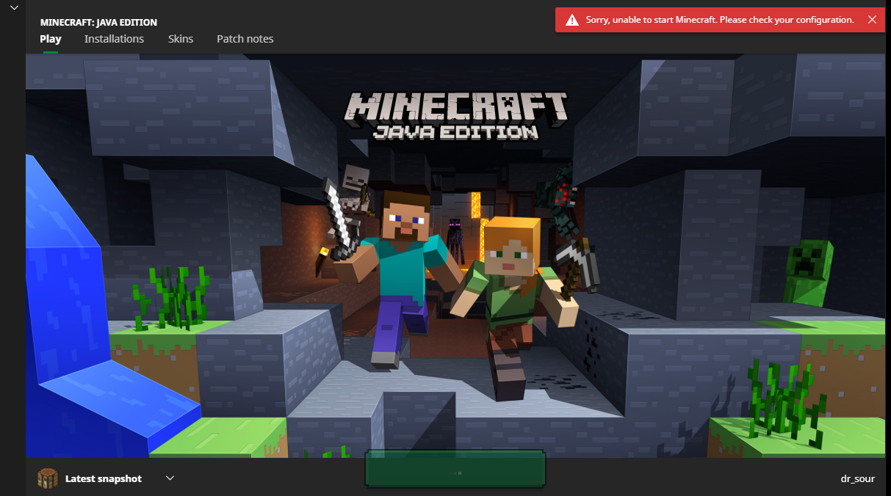Click the crafting table installation icon

[48, 478]
